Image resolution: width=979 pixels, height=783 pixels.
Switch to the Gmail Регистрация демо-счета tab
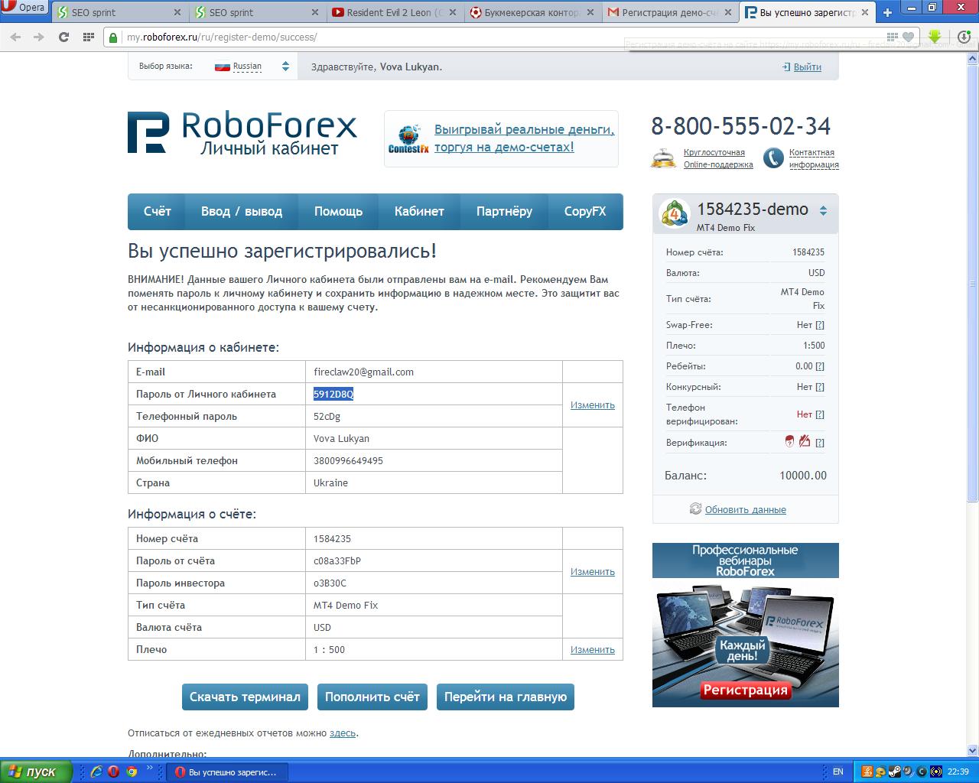click(670, 12)
